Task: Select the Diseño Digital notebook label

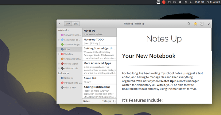Action: 71,63
